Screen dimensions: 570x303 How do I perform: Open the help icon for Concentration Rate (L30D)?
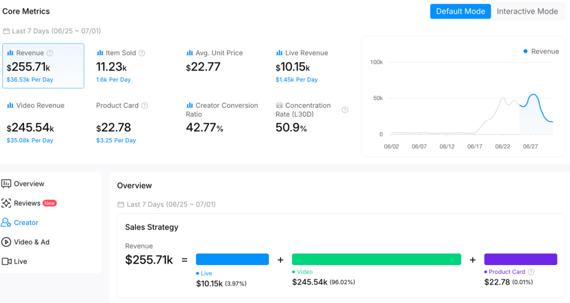(345, 110)
